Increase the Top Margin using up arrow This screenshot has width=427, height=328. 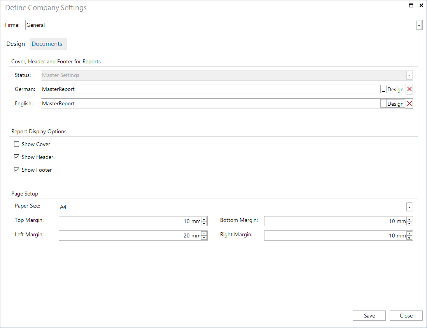(x=204, y=219)
